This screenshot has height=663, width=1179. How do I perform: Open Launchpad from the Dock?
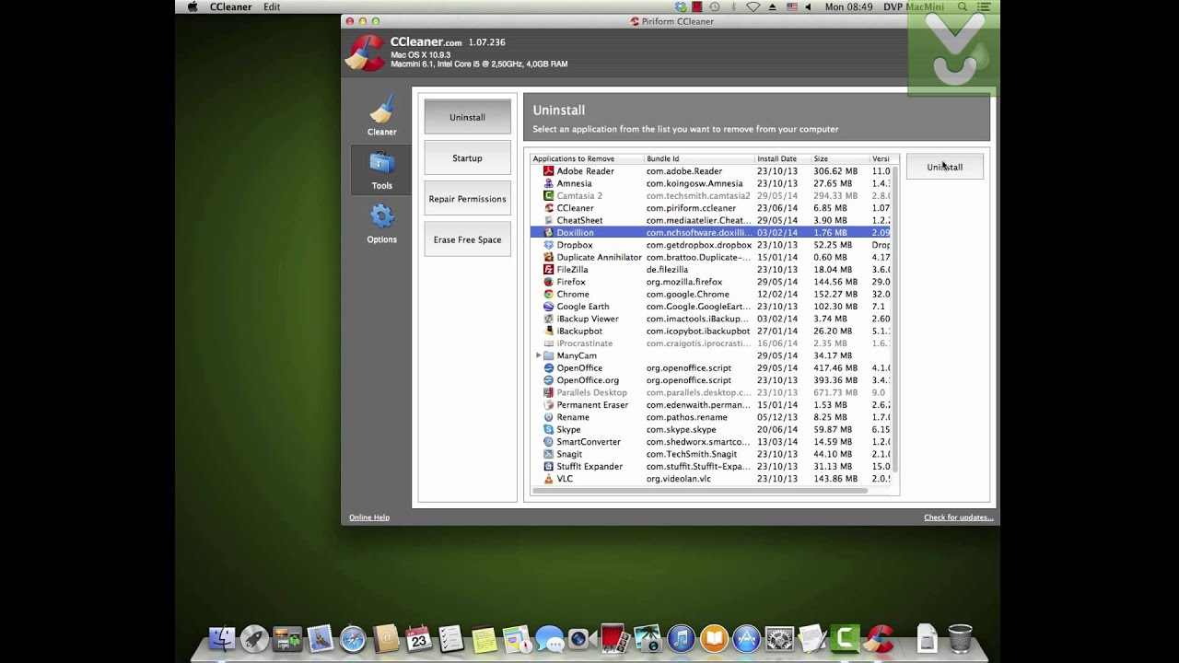[254, 639]
